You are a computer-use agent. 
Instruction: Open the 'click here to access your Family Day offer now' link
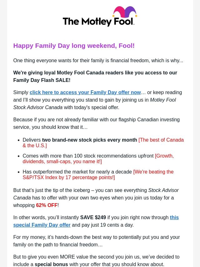pos(85,92)
